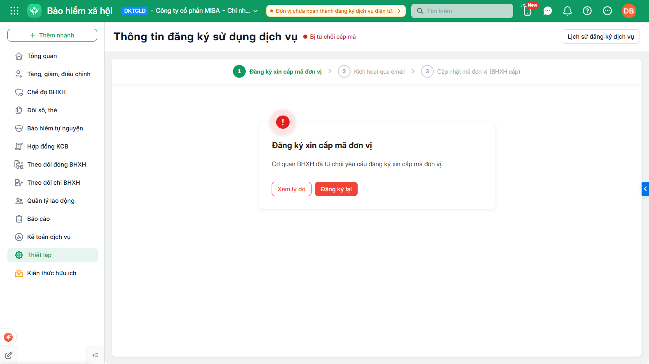The image size is (649, 364).
Task: Expand the blue side panel arrow on right edge
Action: click(645, 189)
